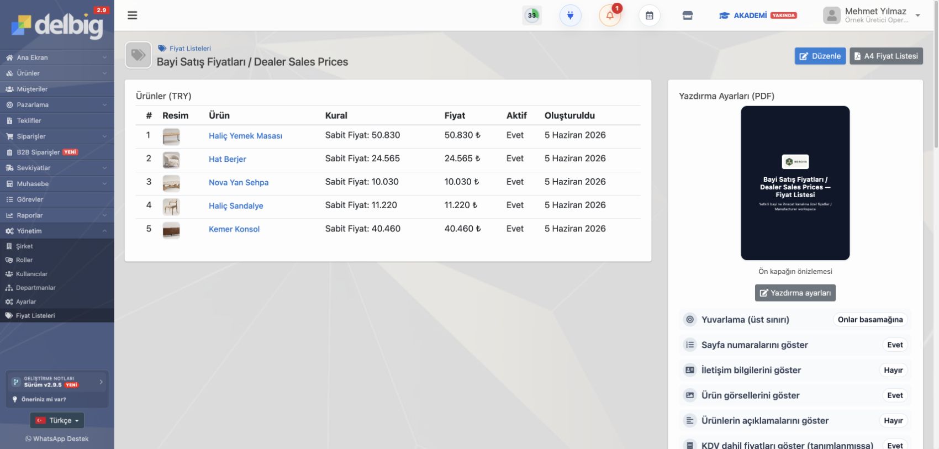Open the notifications bell icon
Image resolution: width=939 pixels, height=449 pixels.
click(610, 15)
